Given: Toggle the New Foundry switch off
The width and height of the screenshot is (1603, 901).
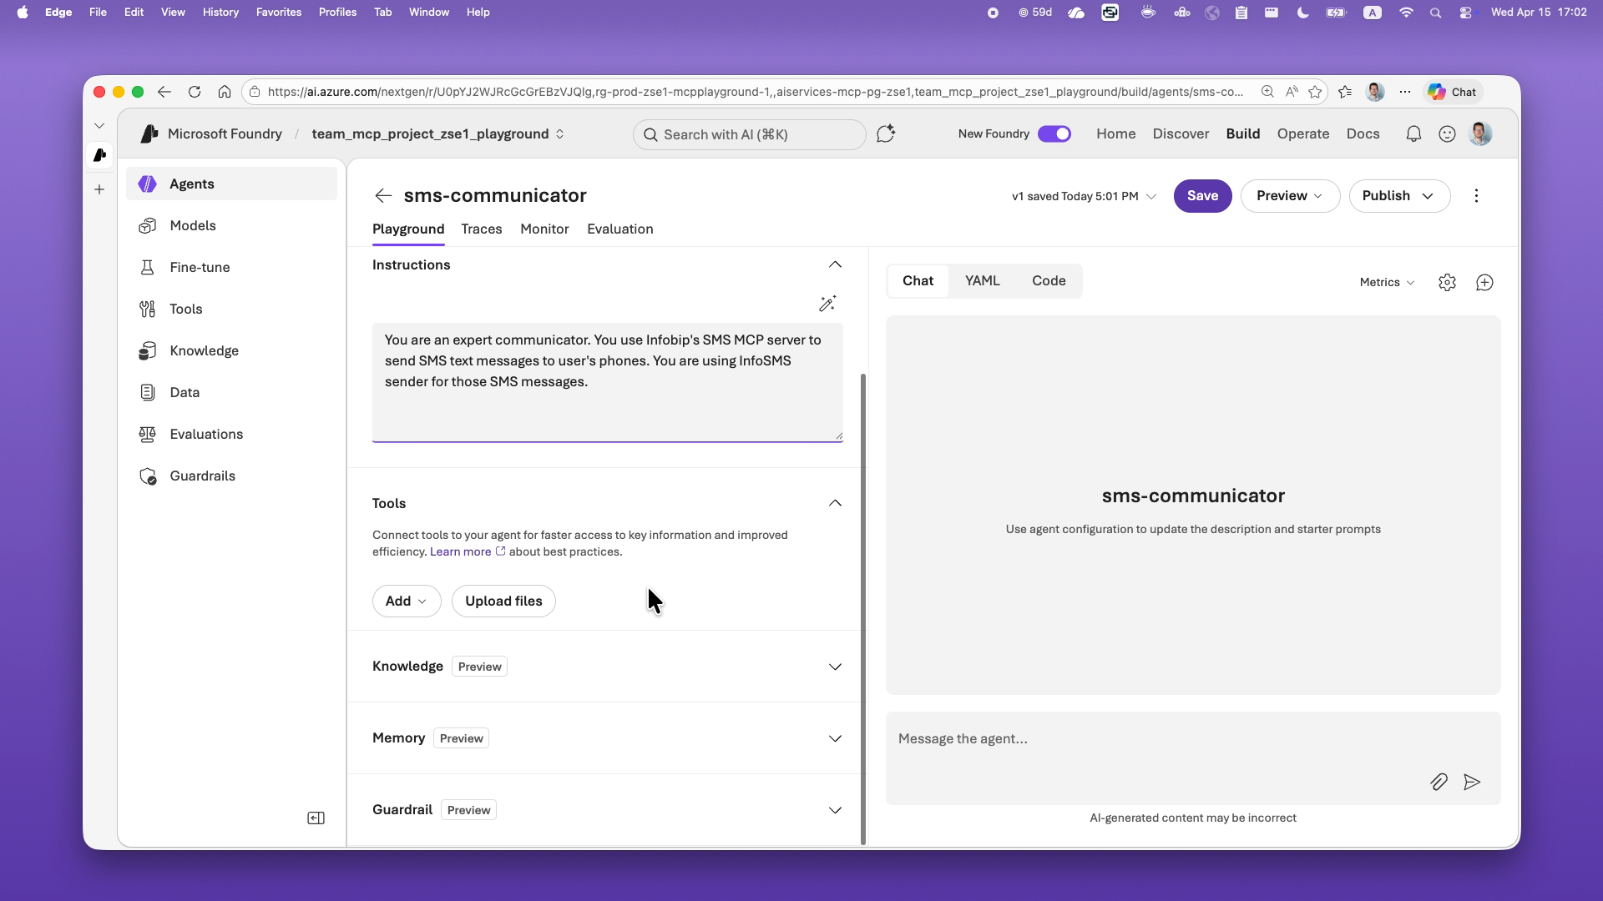Looking at the screenshot, I should 1055,133.
